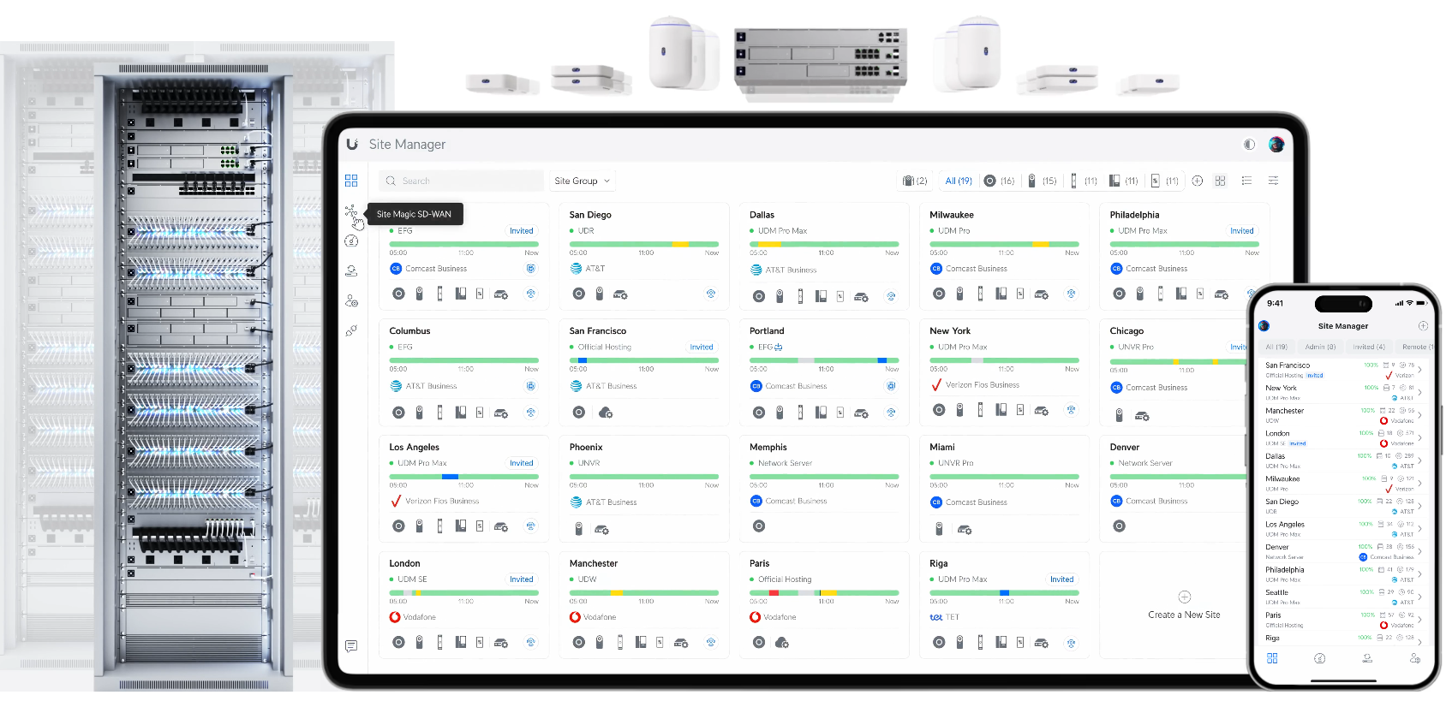
Task: Expand the San Francisco row chevron on the phone
Action: (x=1419, y=370)
